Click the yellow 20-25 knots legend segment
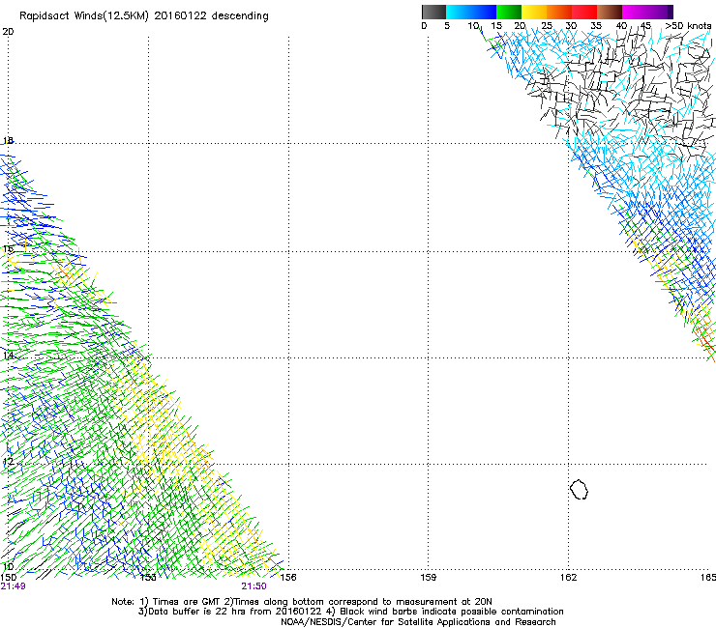 534,12
